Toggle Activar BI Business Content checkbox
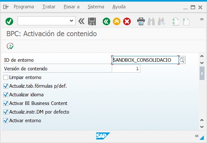The width and height of the screenshot is (207, 143). point(6,103)
